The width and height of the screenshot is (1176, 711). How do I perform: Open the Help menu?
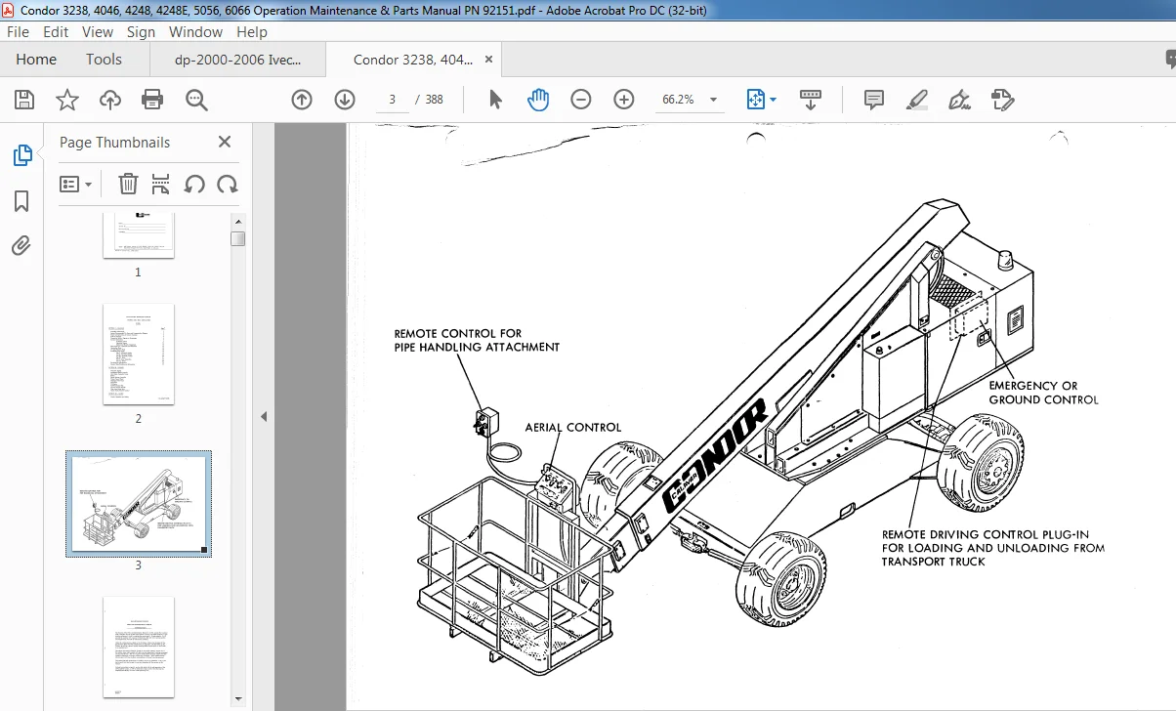coord(252,31)
